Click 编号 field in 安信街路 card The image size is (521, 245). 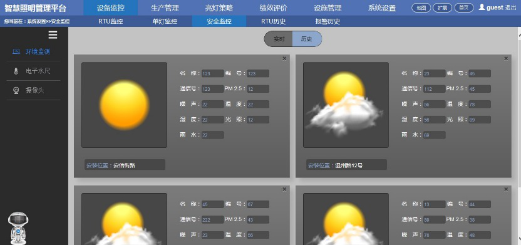point(258,73)
